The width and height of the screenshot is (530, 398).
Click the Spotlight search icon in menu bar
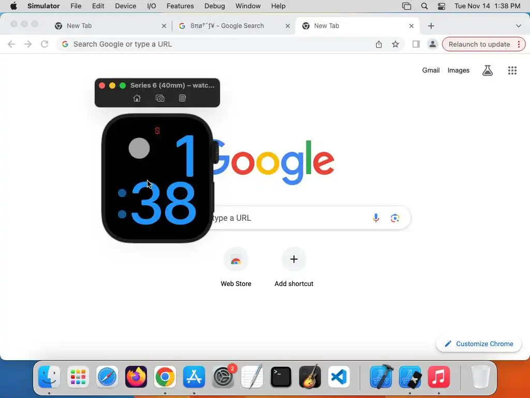(424, 6)
